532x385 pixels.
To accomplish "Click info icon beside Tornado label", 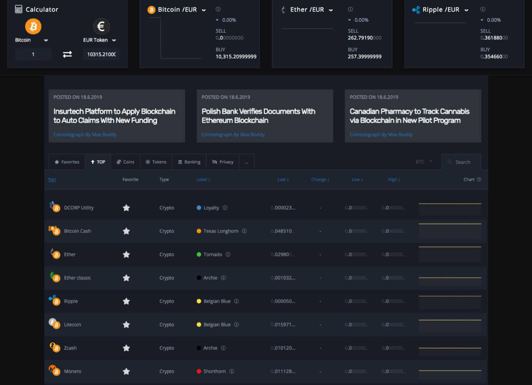I will tap(228, 255).
